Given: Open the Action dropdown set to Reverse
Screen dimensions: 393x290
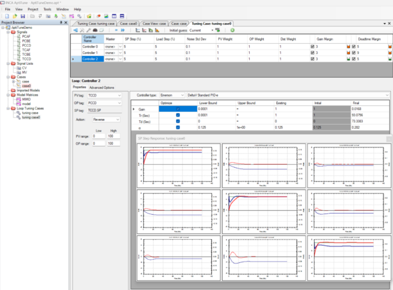Looking at the screenshot, I should click(x=107, y=119).
